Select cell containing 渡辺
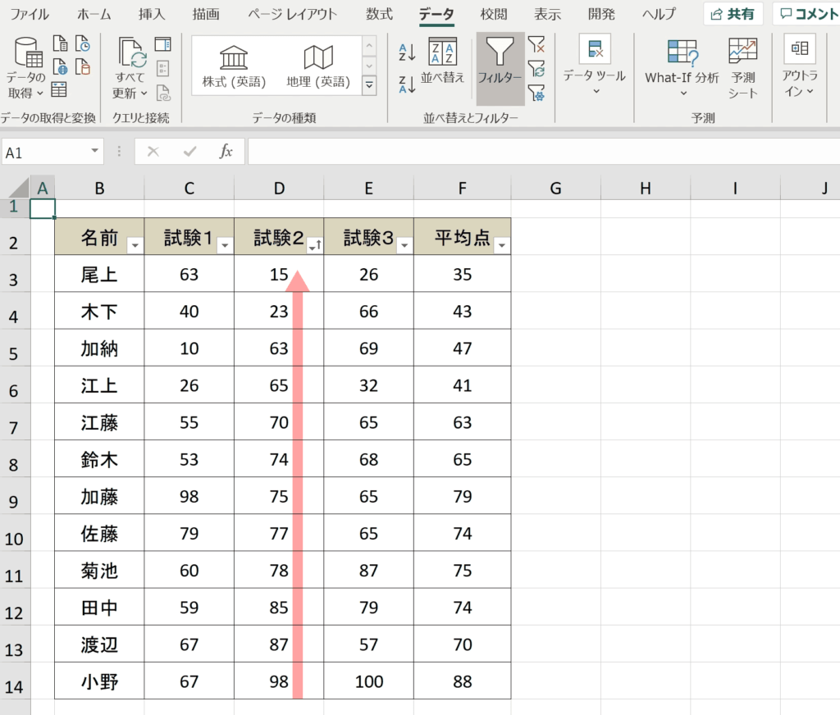 coord(99,644)
